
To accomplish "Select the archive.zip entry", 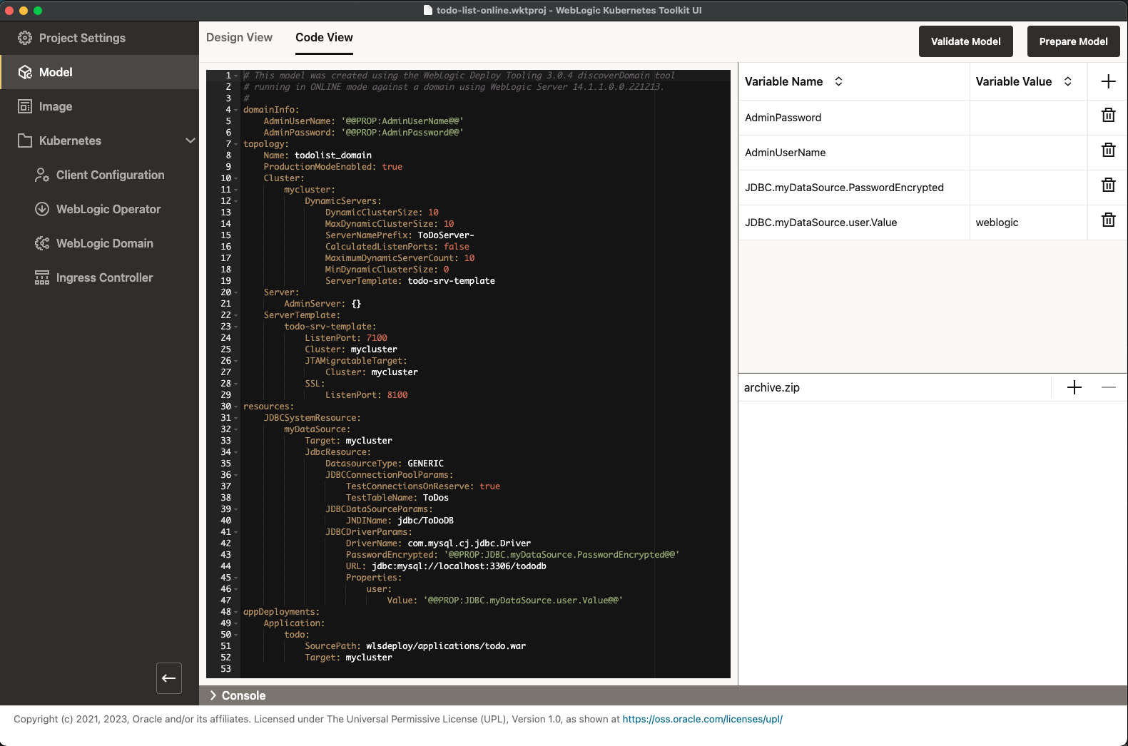I will [x=772, y=387].
